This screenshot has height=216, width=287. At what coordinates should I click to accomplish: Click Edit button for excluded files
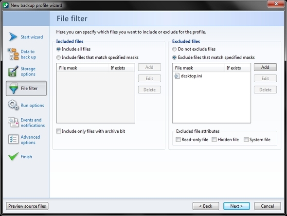click(x=265, y=78)
